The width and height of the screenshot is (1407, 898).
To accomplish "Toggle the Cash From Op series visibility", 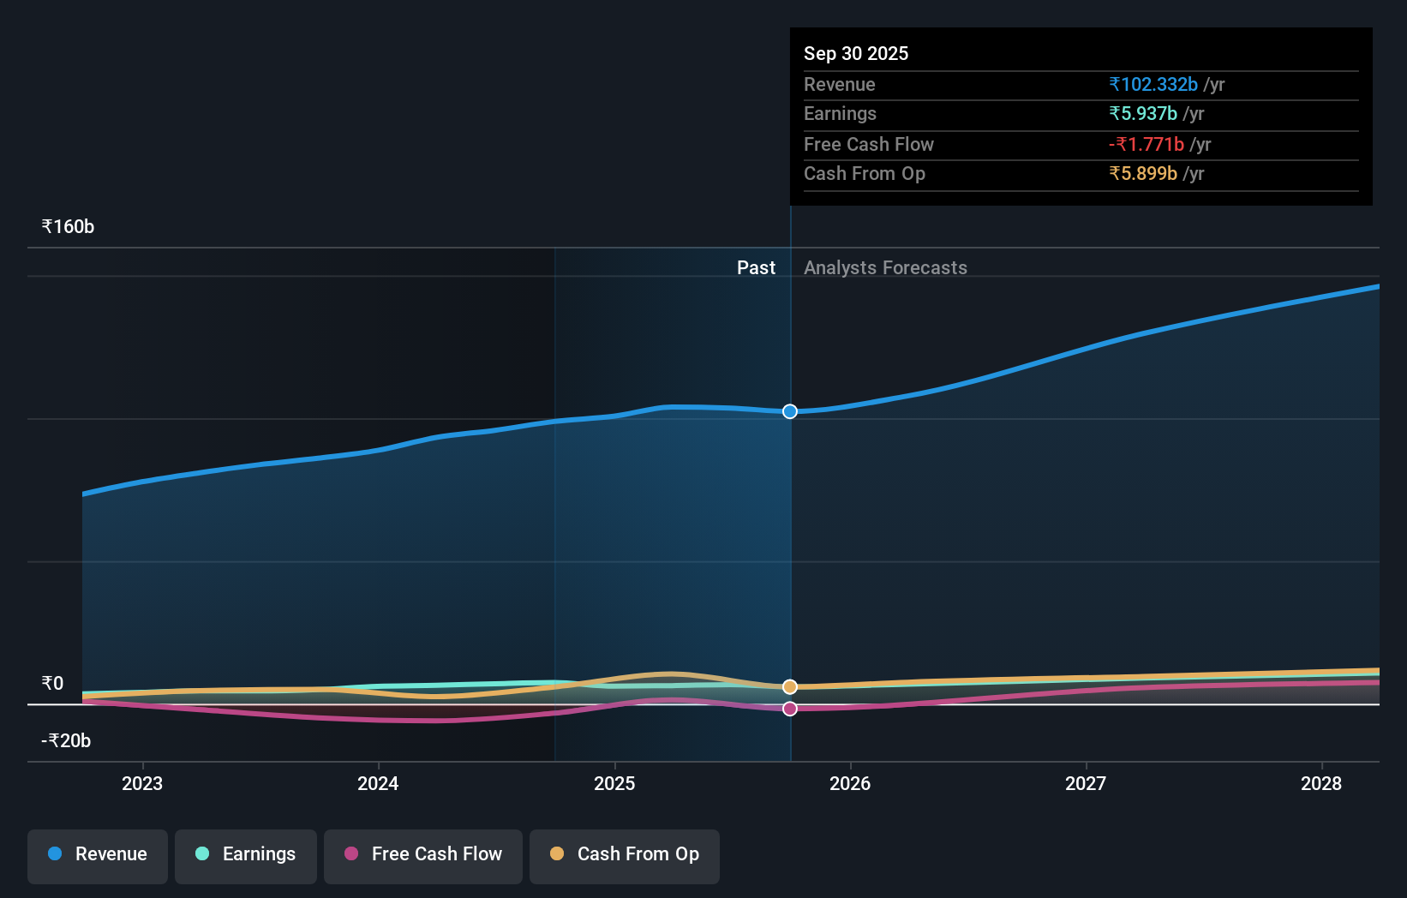I will pyautogui.click(x=624, y=856).
